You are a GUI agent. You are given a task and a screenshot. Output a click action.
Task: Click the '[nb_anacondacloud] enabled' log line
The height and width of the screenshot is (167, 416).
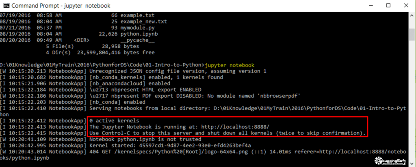(130, 83)
